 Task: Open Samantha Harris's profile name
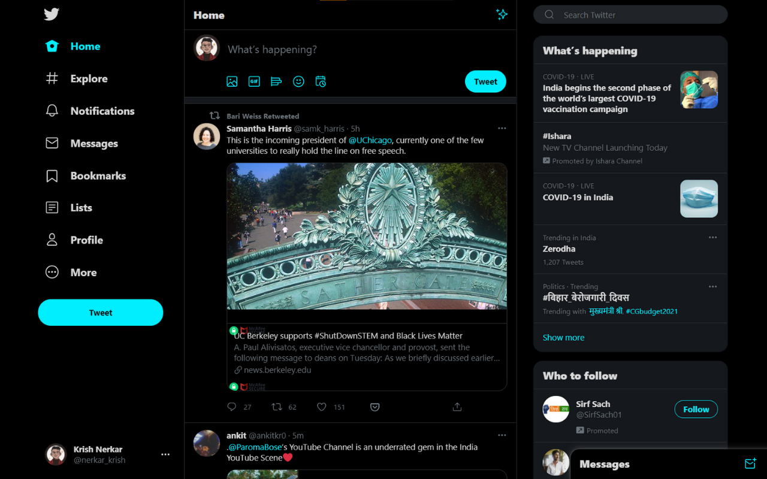click(259, 129)
